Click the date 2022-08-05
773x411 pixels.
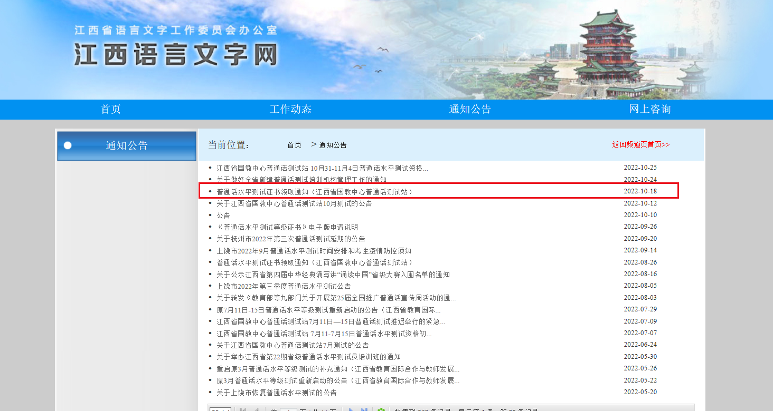pos(640,286)
